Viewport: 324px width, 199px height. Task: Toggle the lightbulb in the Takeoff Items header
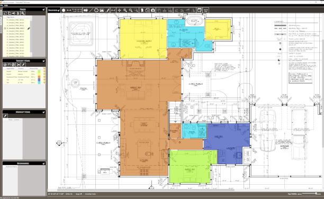tap(44, 68)
